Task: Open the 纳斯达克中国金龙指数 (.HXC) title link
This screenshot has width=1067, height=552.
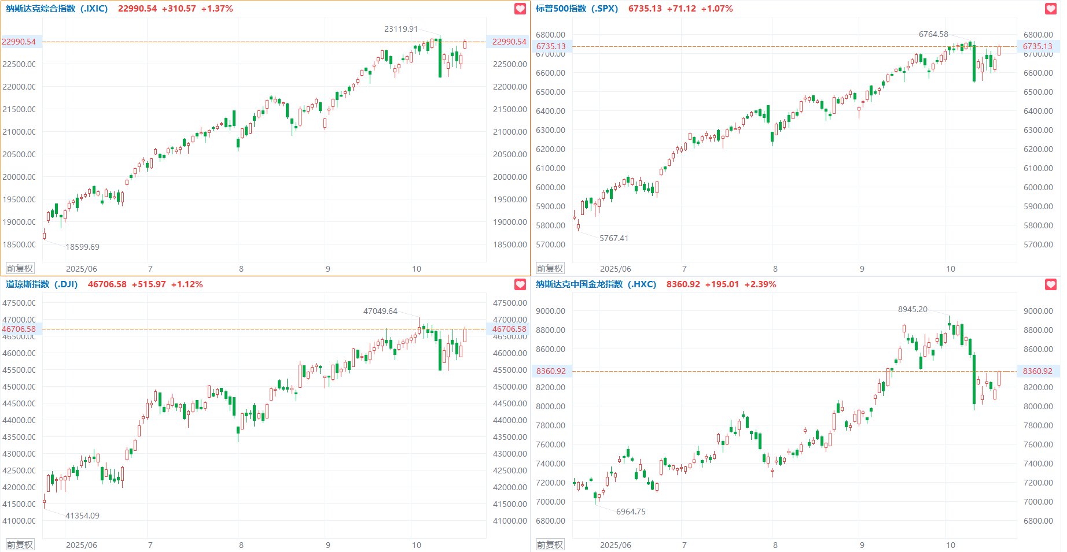Action: pyautogui.click(x=595, y=284)
